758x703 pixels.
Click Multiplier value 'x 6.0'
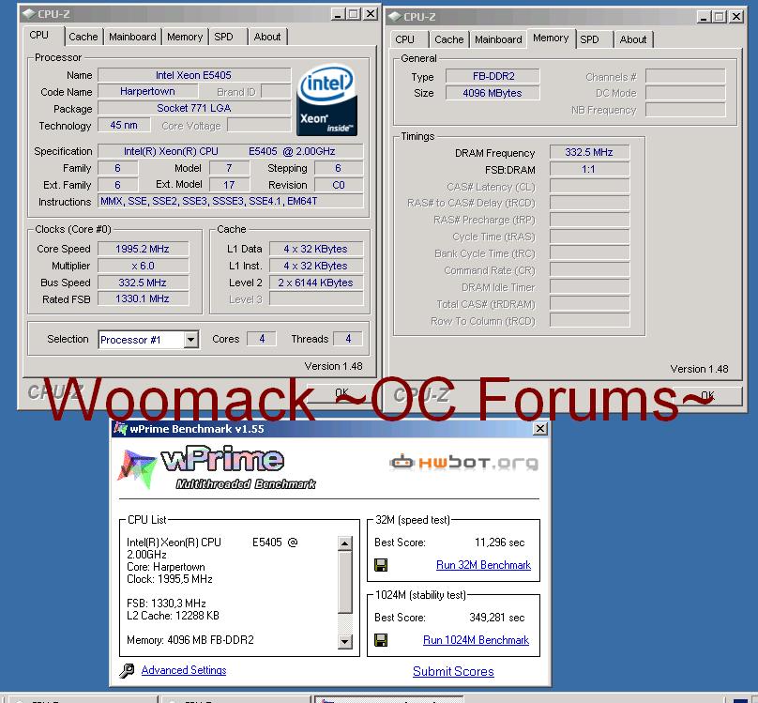(144, 266)
